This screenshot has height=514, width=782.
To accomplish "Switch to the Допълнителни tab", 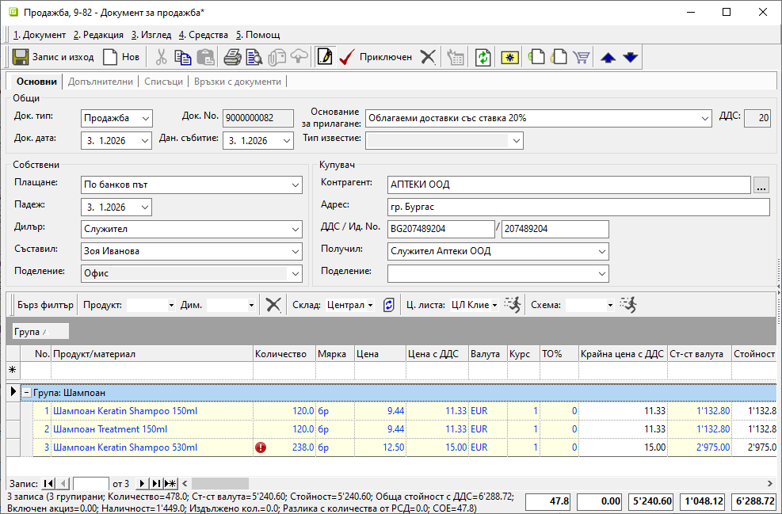I will [100, 82].
